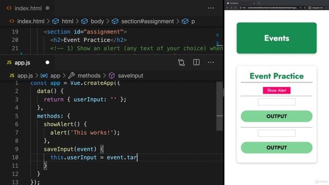Open app symbol in breadcrumb
The image size is (329, 185).
pyautogui.click(x=55, y=76)
